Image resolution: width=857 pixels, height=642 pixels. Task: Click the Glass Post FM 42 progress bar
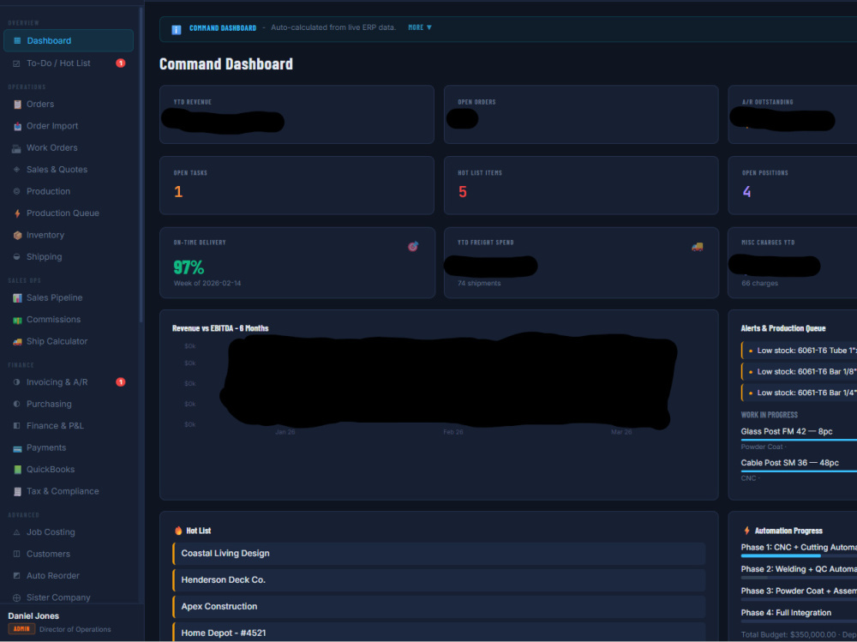[x=799, y=440]
